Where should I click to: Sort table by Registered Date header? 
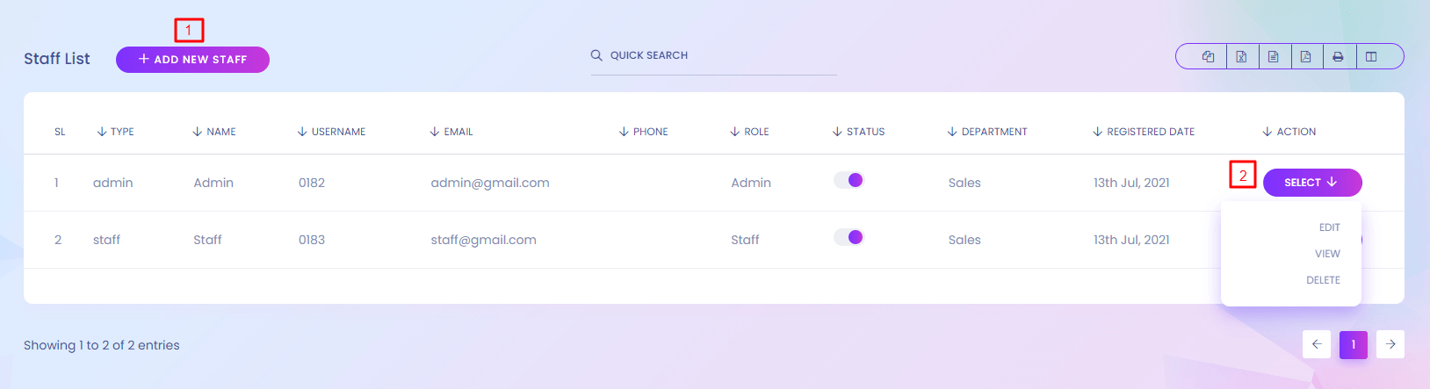point(1150,132)
